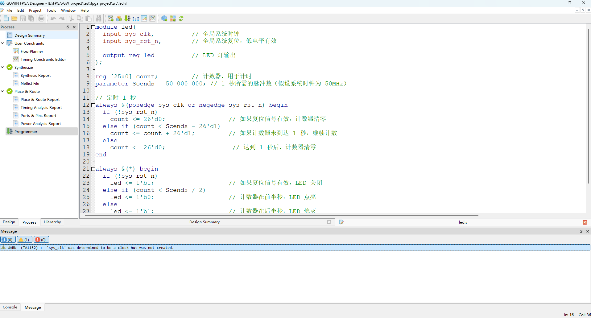
Task: Switch to the Console tab
Action: [x=10, y=307]
